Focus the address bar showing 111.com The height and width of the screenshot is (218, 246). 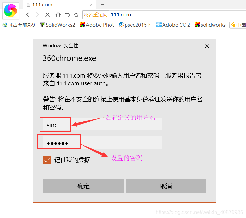point(177,15)
